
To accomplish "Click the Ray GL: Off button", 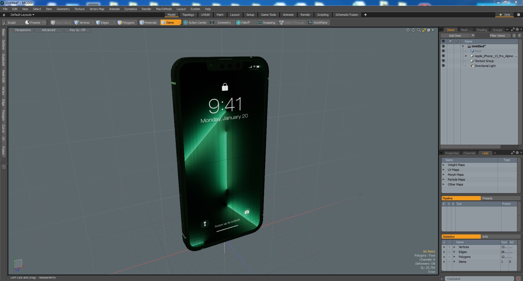I will point(77,30).
